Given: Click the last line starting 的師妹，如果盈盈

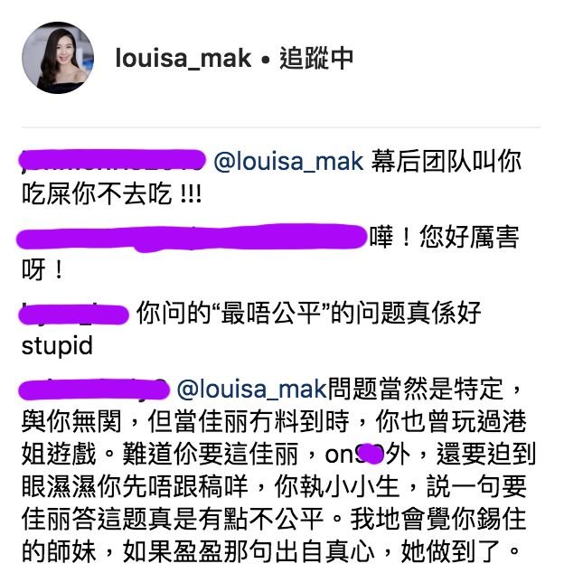Looking at the screenshot, I should pyautogui.click(x=271, y=551).
